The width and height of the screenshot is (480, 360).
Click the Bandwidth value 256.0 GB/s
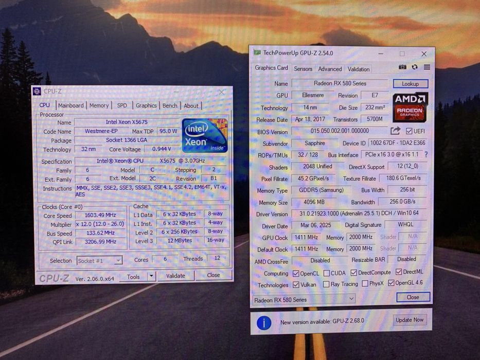(x=402, y=202)
